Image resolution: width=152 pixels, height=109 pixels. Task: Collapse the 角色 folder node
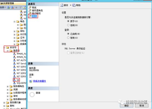click(15, 22)
